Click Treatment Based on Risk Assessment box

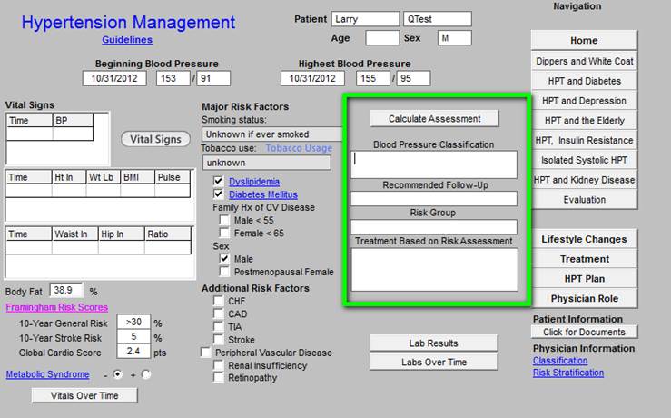pyautogui.click(x=434, y=270)
